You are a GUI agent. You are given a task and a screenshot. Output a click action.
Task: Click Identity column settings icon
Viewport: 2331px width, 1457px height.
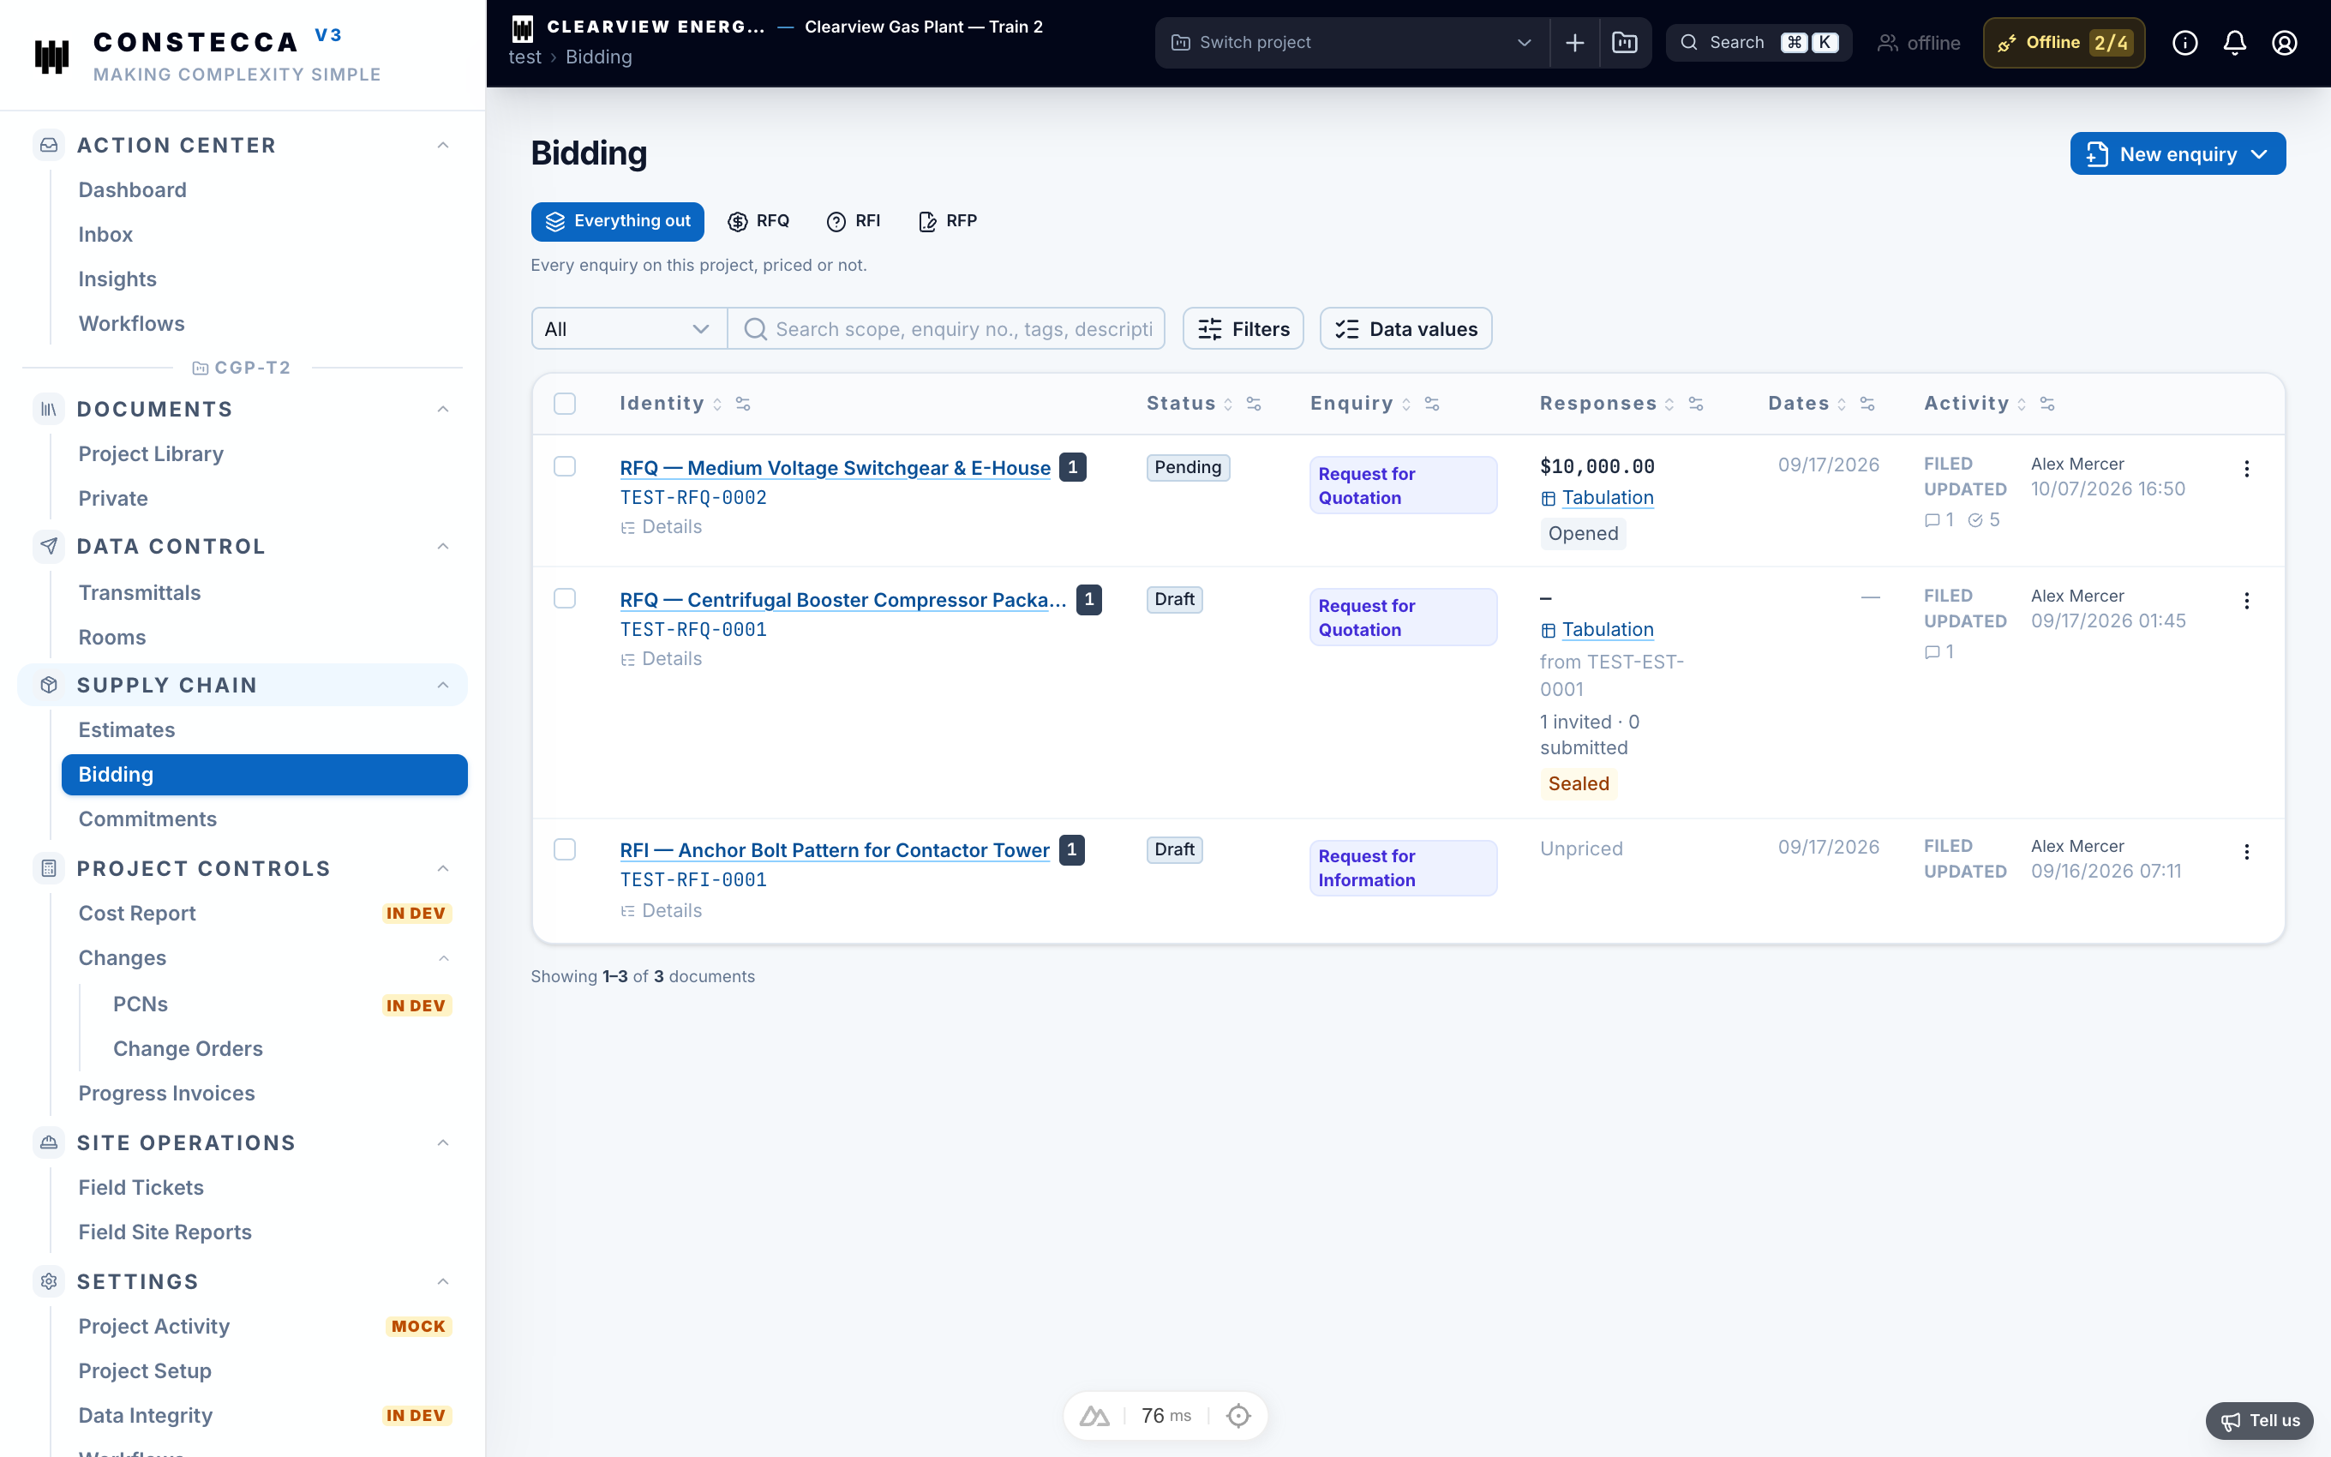743,404
